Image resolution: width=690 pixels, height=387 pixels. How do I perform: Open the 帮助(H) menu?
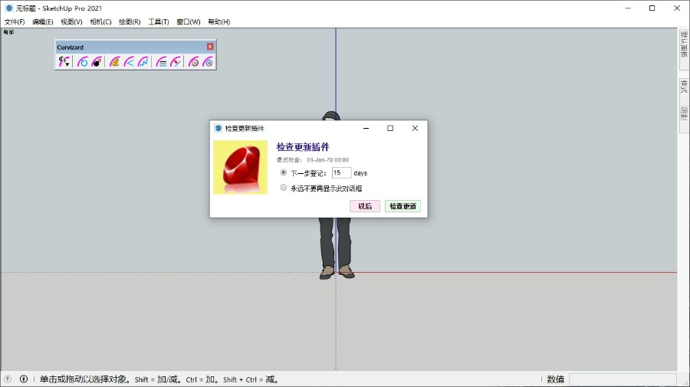tap(219, 21)
